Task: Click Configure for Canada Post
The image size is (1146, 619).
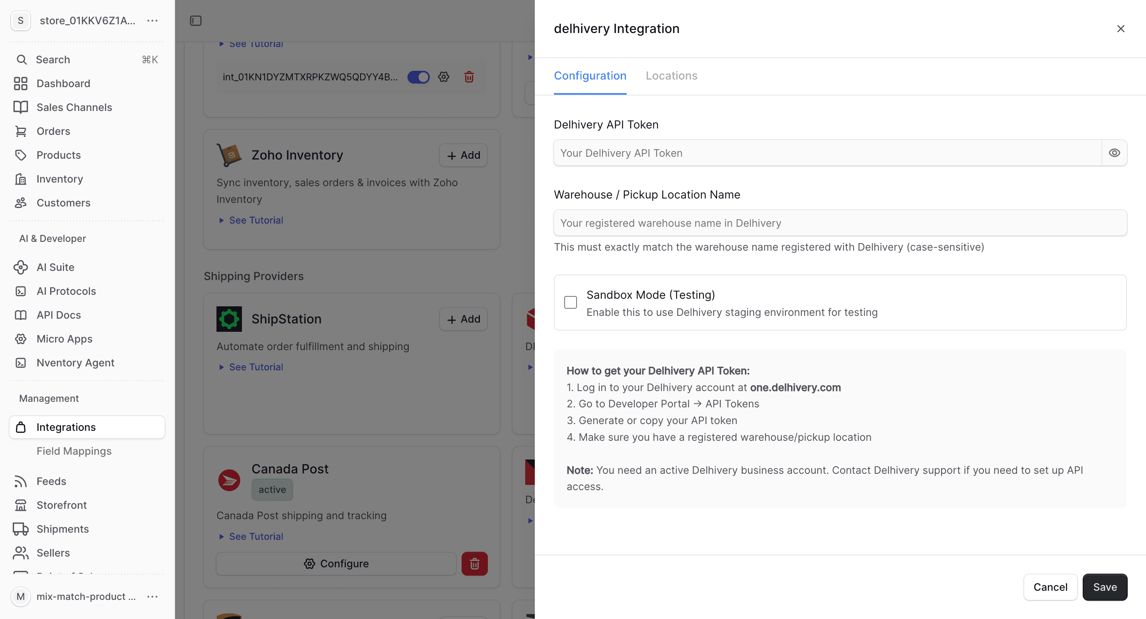Action: [336, 564]
